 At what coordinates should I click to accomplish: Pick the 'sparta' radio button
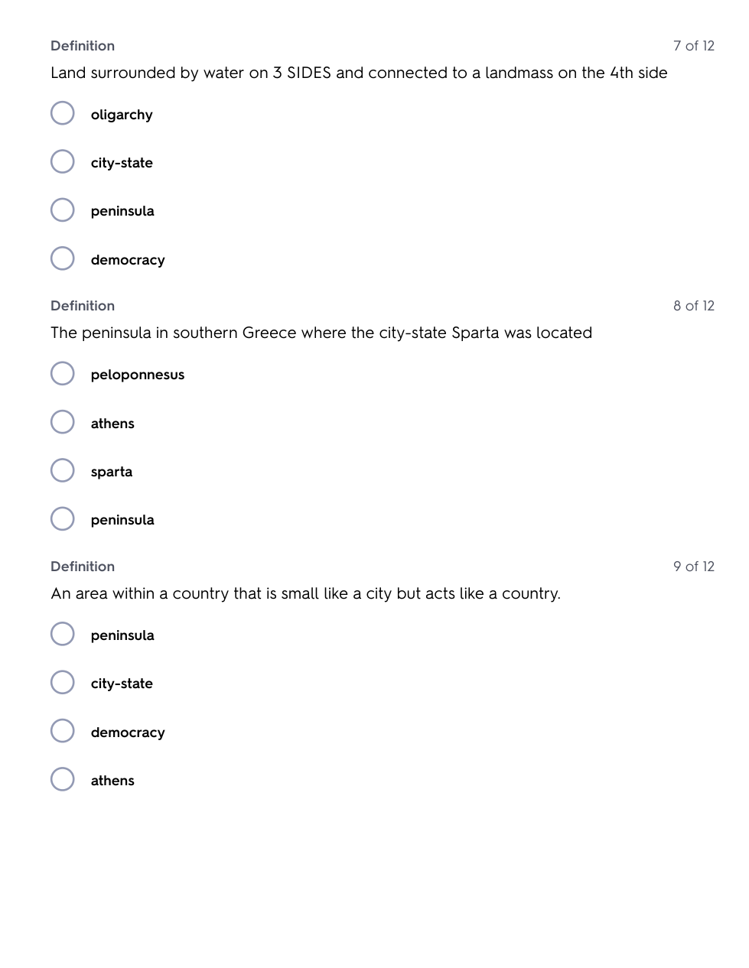click(x=63, y=470)
